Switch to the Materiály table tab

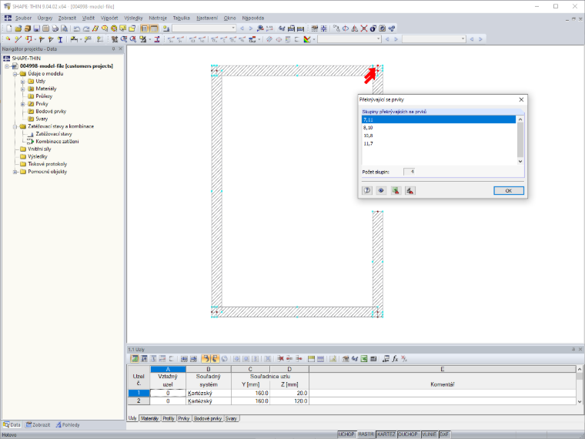coord(149,418)
